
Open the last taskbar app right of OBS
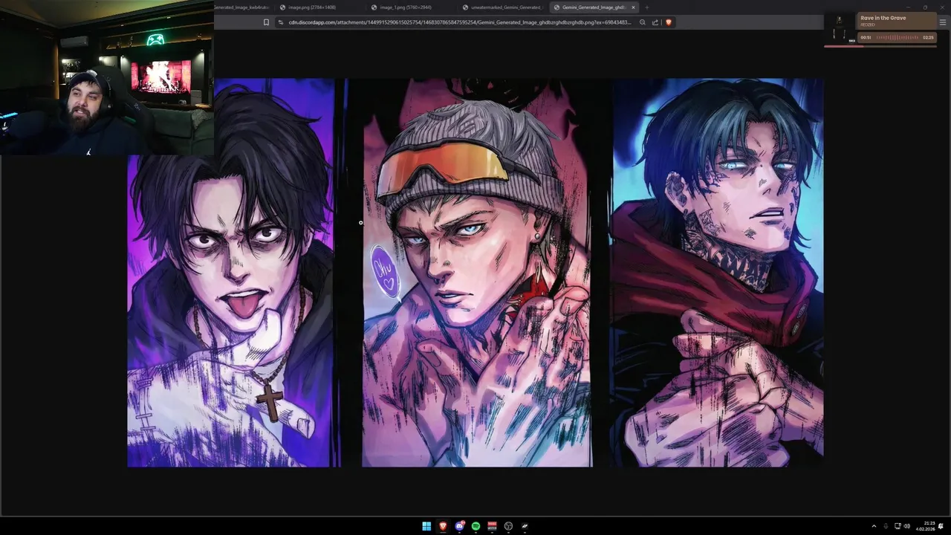click(525, 526)
